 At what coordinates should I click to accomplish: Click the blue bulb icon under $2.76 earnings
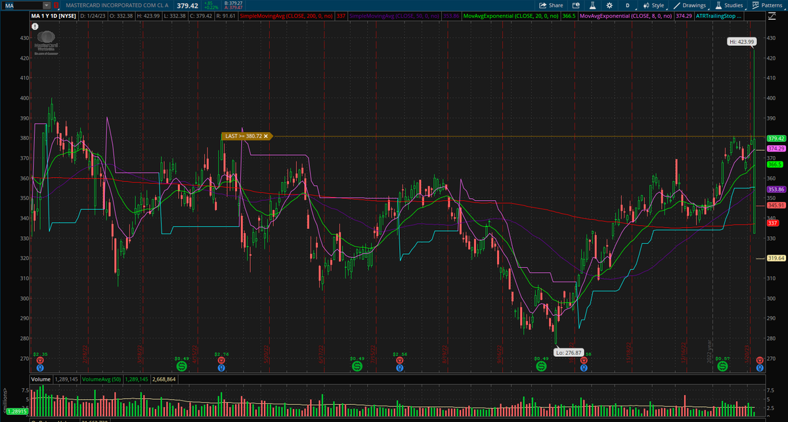pos(222,368)
